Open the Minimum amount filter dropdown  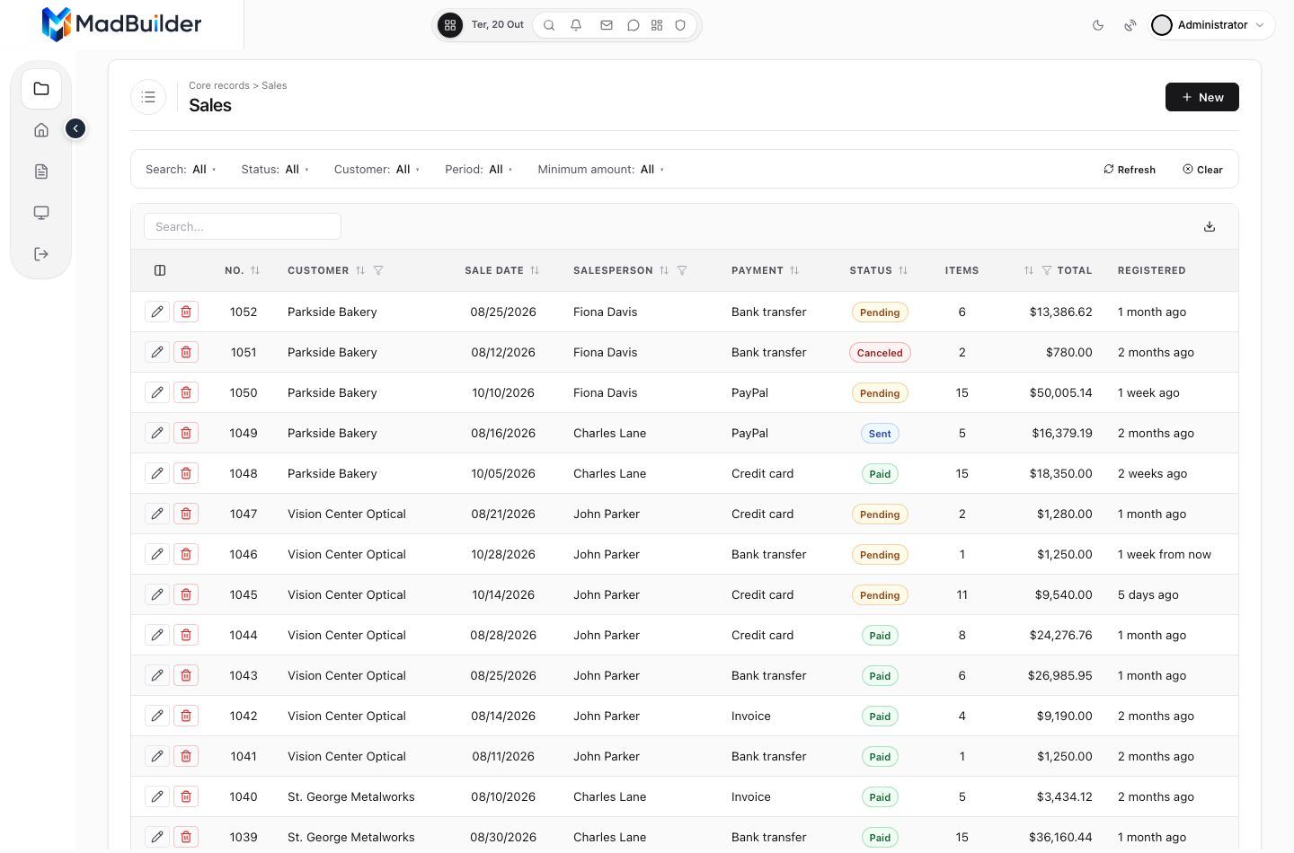(x=601, y=169)
